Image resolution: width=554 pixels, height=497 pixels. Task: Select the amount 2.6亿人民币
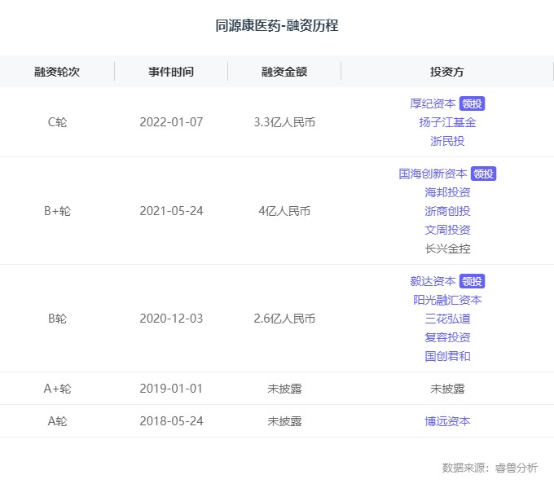[x=284, y=319]
